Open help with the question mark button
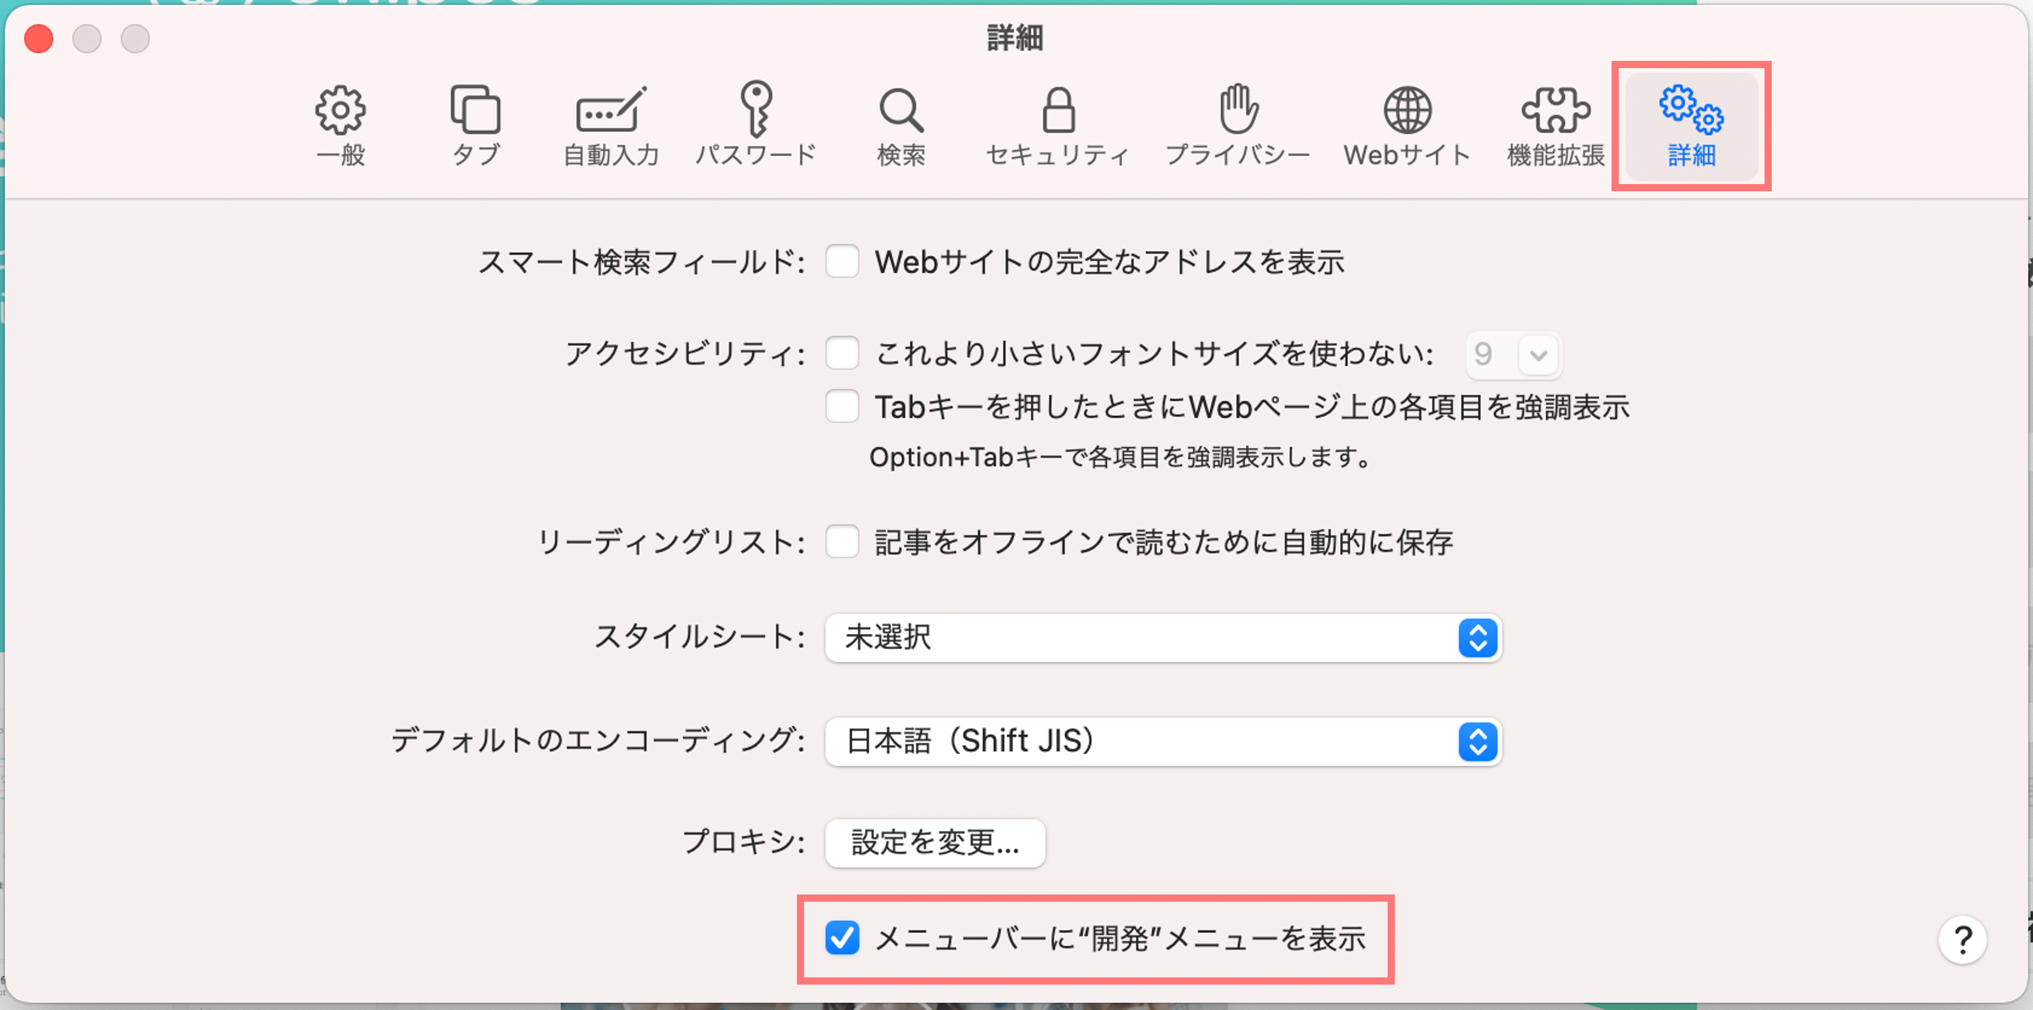 [x=1962, y=939]
